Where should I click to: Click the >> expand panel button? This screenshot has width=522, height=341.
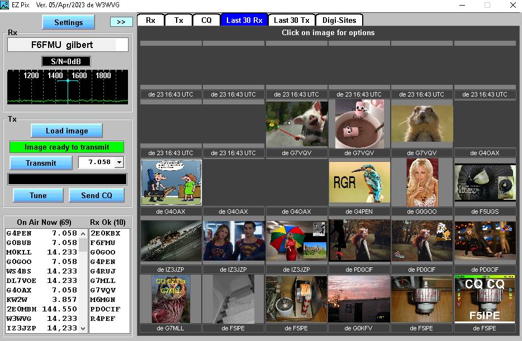(x=121, y=22)
